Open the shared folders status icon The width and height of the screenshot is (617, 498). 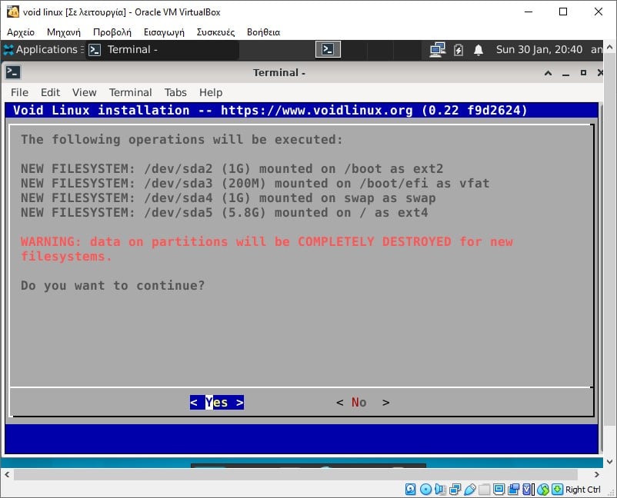[x=484, y=490]
